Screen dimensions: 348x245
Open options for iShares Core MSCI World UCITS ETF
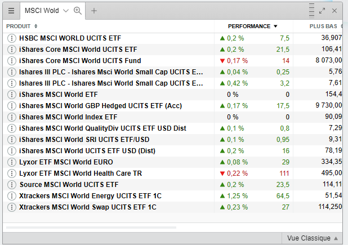tap(11, 50)
